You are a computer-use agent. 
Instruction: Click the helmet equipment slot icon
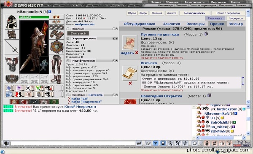(x=12, y=22)
